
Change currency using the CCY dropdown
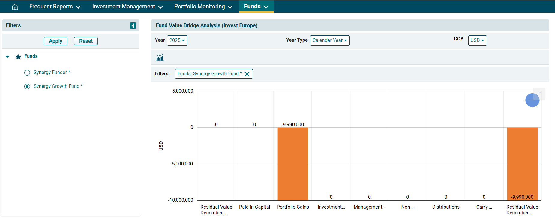pos(477,40)
